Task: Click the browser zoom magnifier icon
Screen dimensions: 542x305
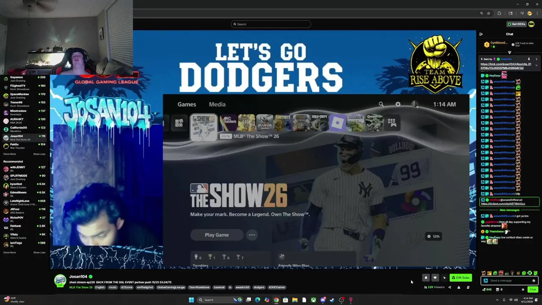Action: (481, 14)
